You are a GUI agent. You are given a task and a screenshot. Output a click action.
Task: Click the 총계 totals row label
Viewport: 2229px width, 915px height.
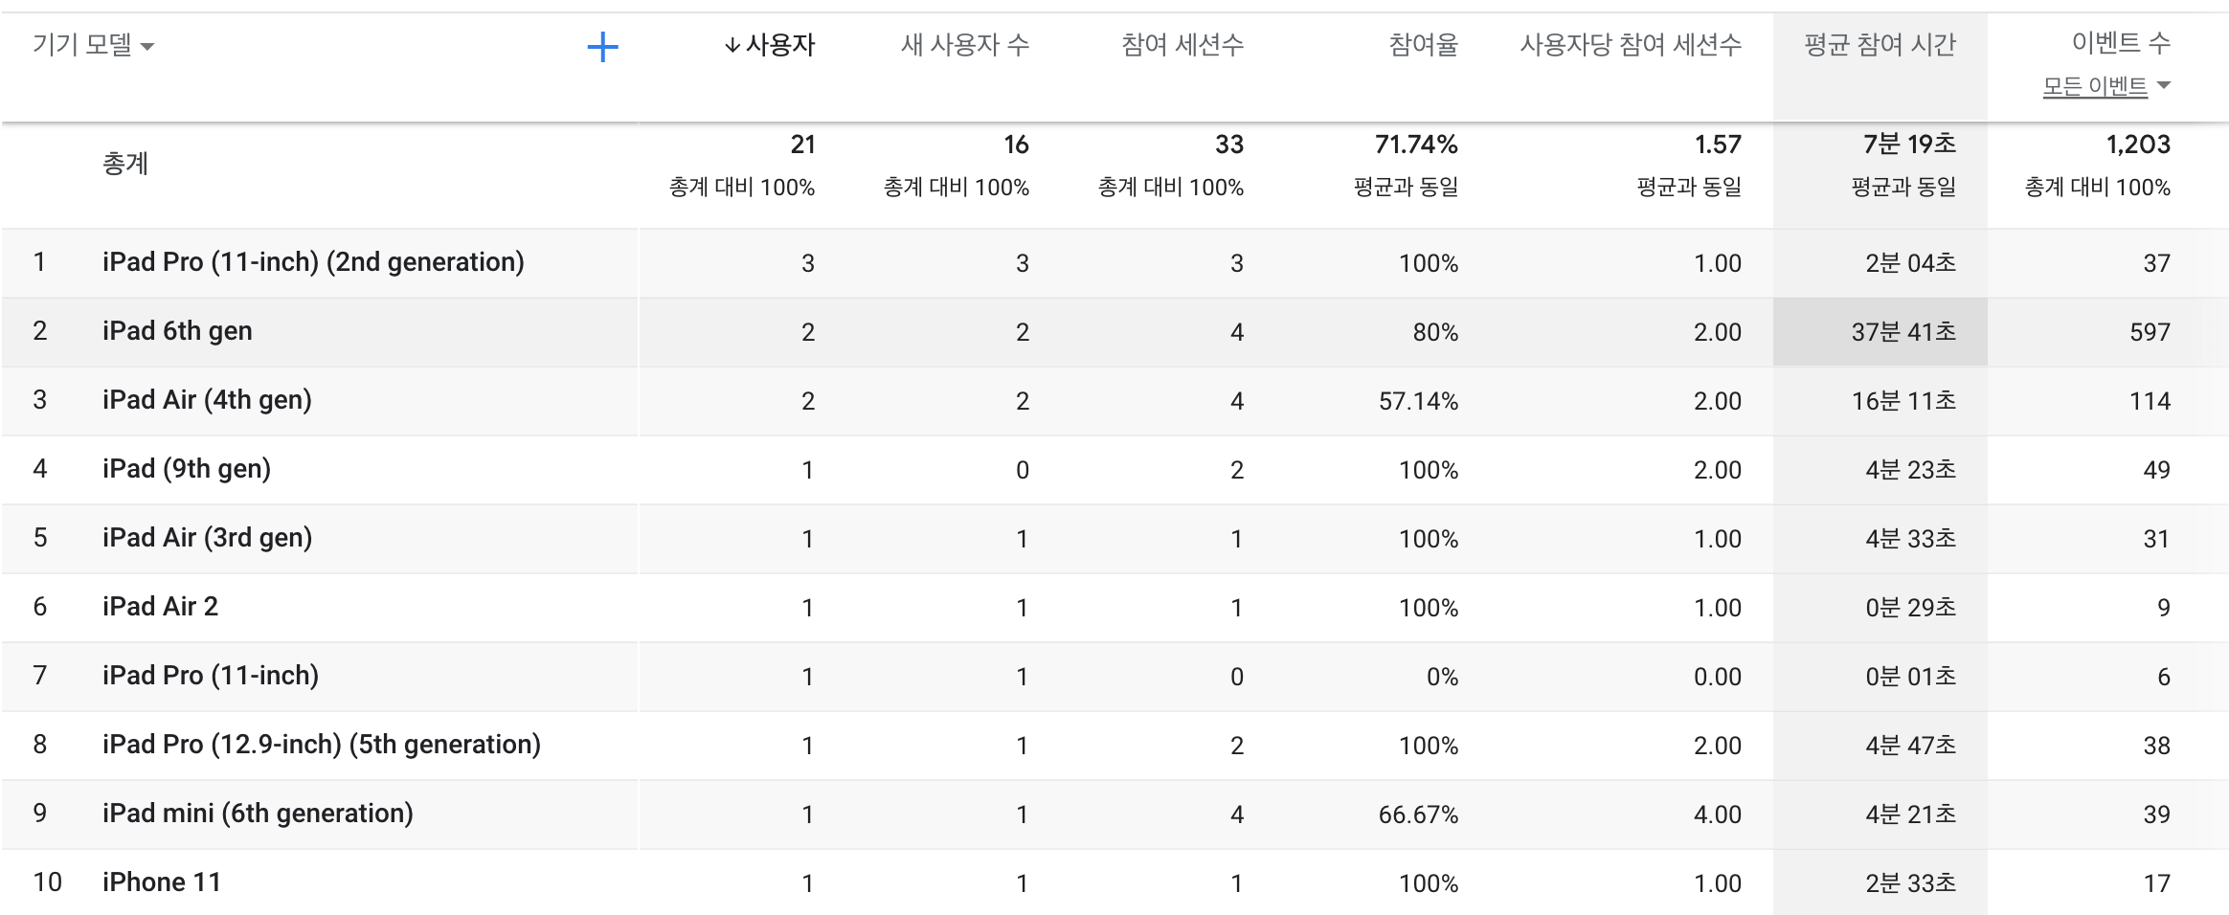click(125, 164)
